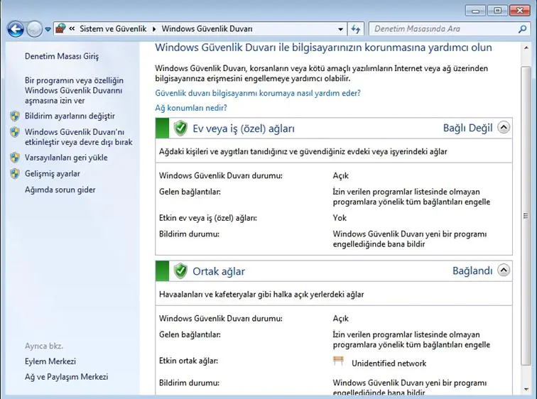537x399 pixels.
Task: Open Gelişmiş ayarlar link
Action: tap(52, 174)
